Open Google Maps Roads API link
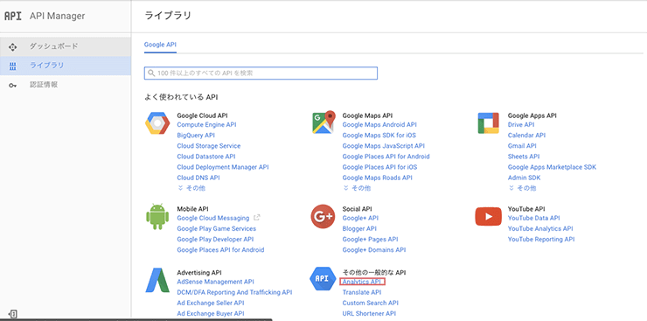647x321 pixels. pos(377,178)
